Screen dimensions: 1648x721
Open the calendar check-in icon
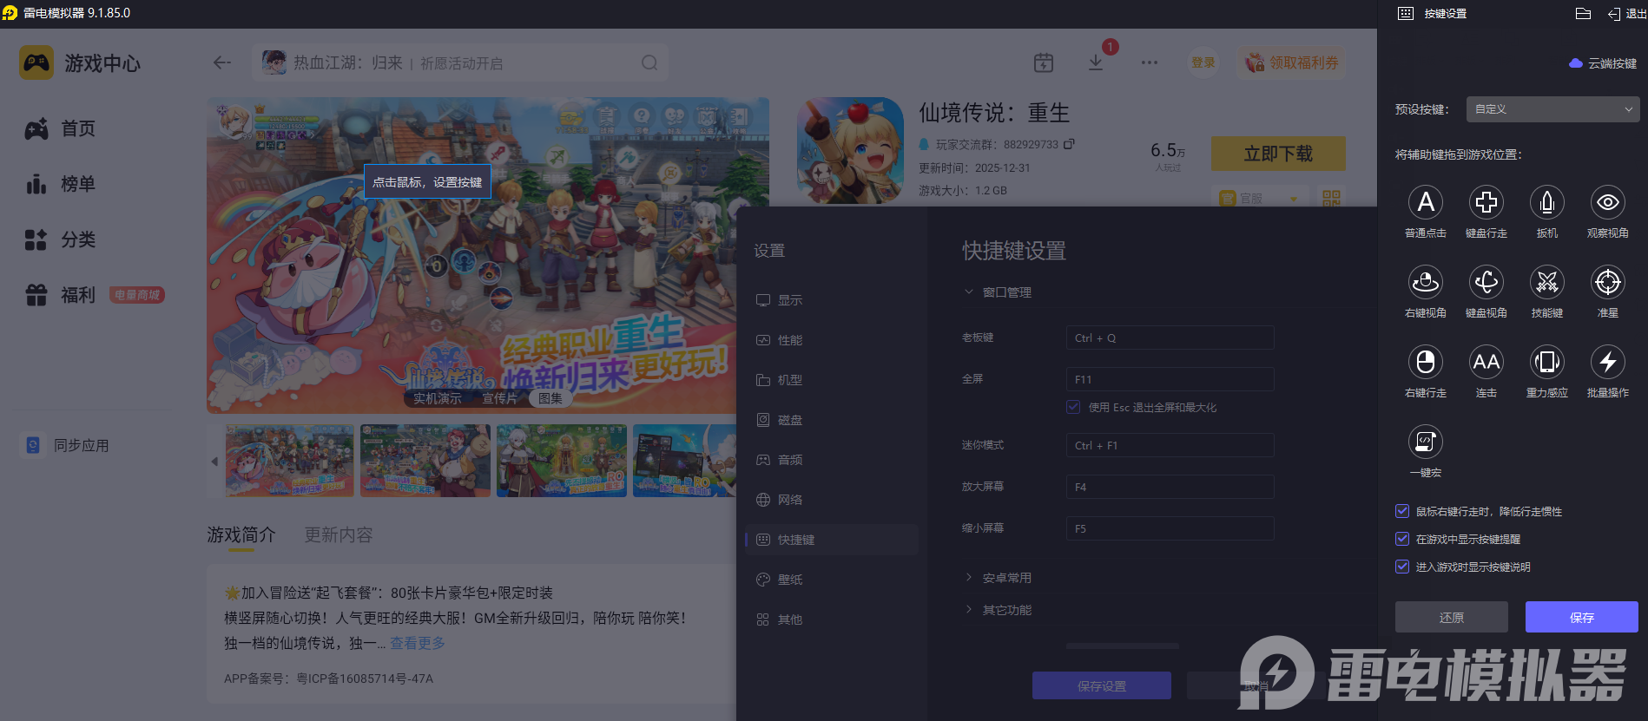click(x=1044, y=62)
